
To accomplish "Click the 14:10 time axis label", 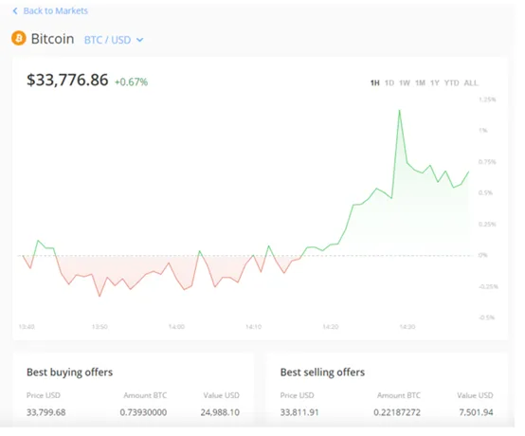I will tap(253, 326).
